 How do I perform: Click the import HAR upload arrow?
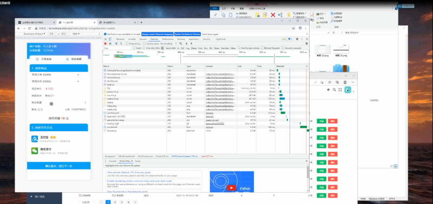pyautogui.click(x=186, y=44)
